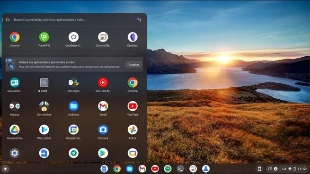
Task: Launch YouTube from the launcher grid
Action: tap(133, 106)
